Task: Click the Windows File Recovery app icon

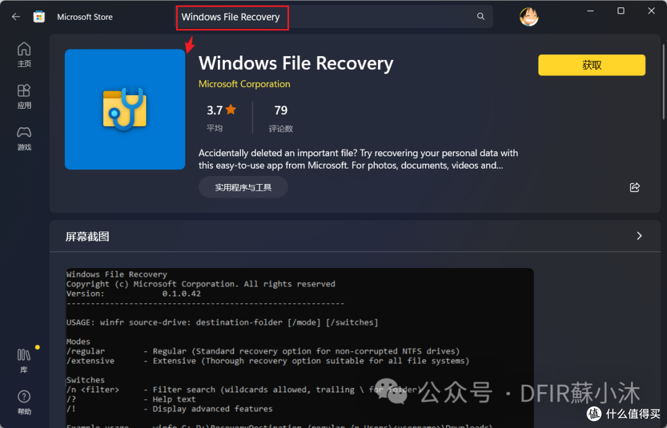Action: click(125, 109)
